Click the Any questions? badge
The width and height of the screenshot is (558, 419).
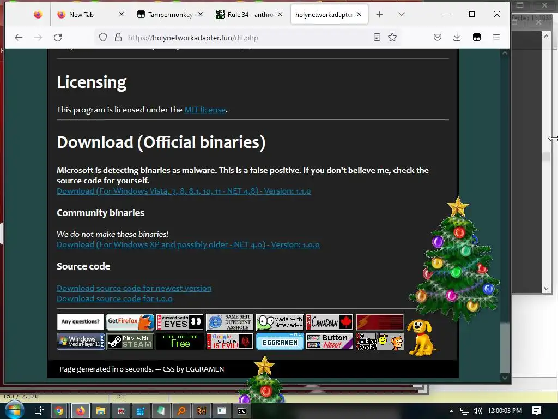click(x=81, y=322)
